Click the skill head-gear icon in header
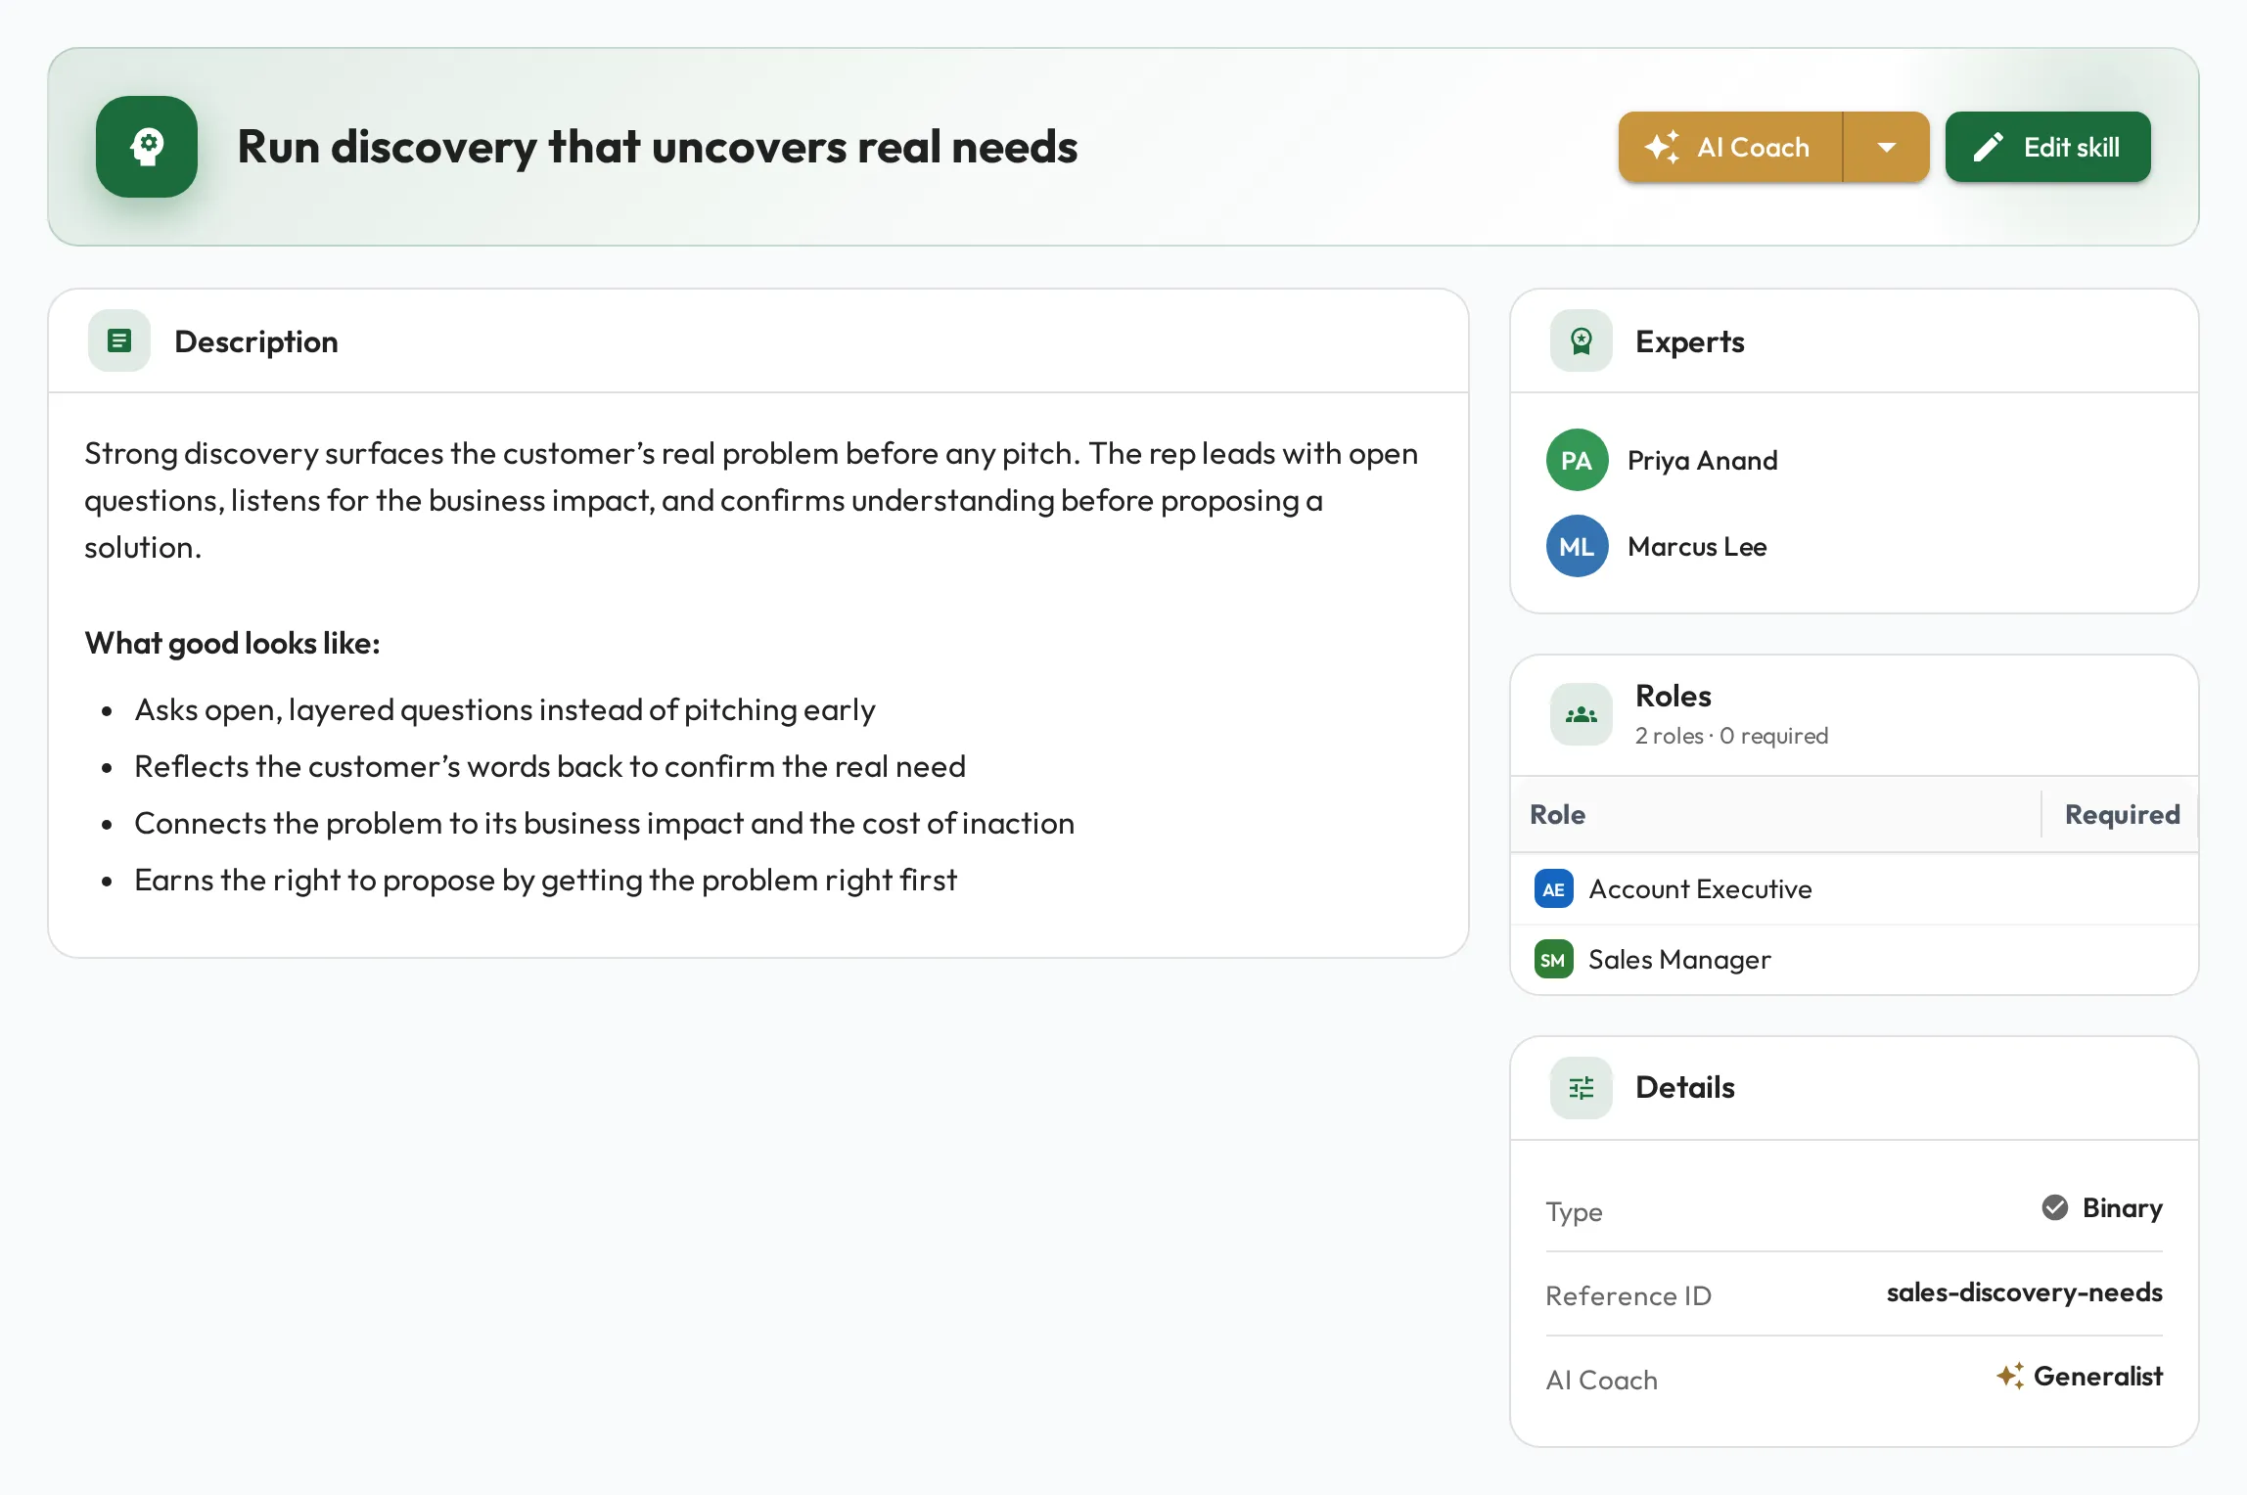This screenshot has height=1495, width=2247. tap(147, 147)
